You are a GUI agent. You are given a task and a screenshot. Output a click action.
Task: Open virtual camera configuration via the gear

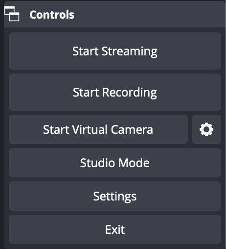click(206, 129)
